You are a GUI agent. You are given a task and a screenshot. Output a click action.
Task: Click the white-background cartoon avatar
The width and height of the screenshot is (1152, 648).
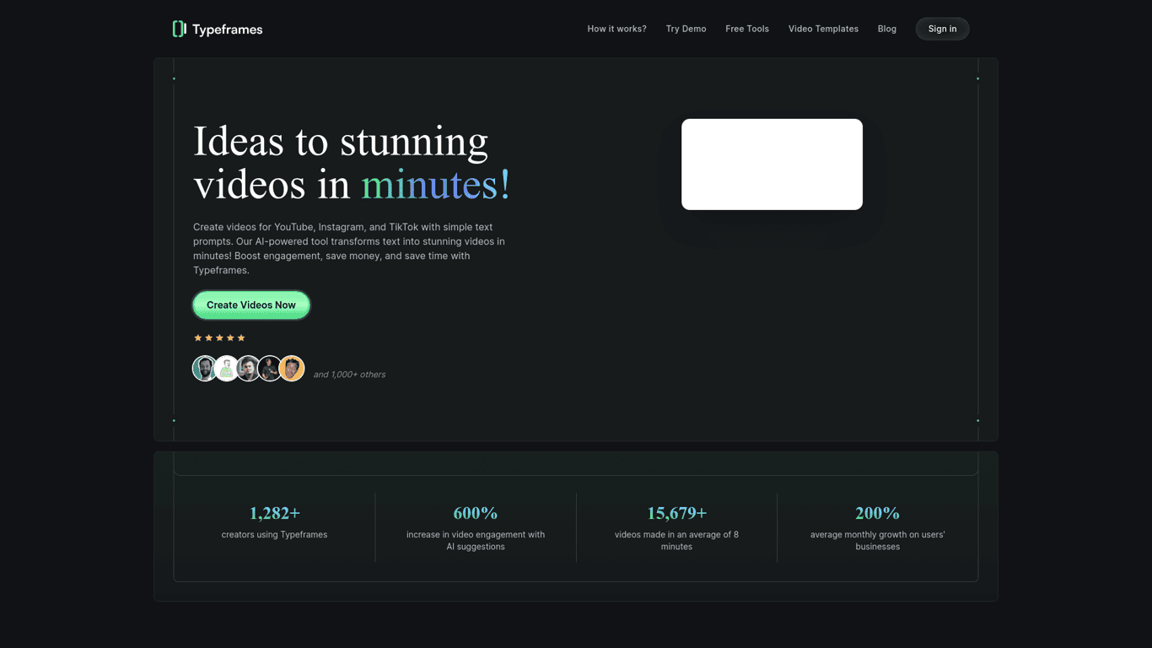(x=226, y=369)
